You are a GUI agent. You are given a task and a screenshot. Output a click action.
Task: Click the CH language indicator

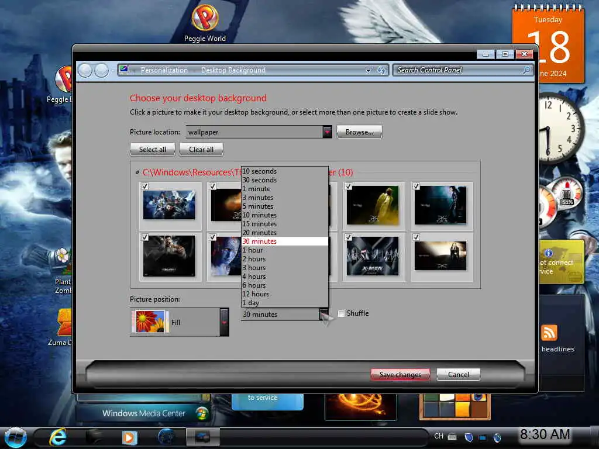pyautogui.click(x=439, y=436)
